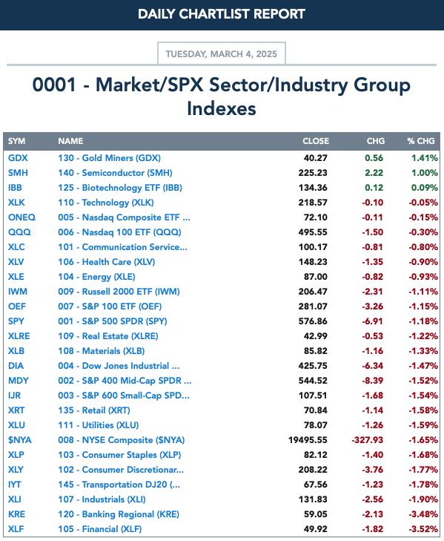This screenshot has height=541, width=444.
Task: Click the SPY ticker symbol
Action: coord(16,321)
